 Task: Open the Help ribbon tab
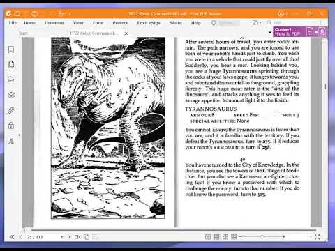[195, 23]
